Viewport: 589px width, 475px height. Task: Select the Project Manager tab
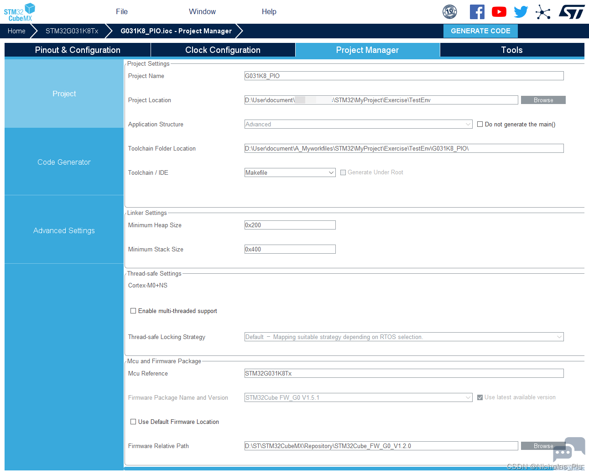(367, 50)
